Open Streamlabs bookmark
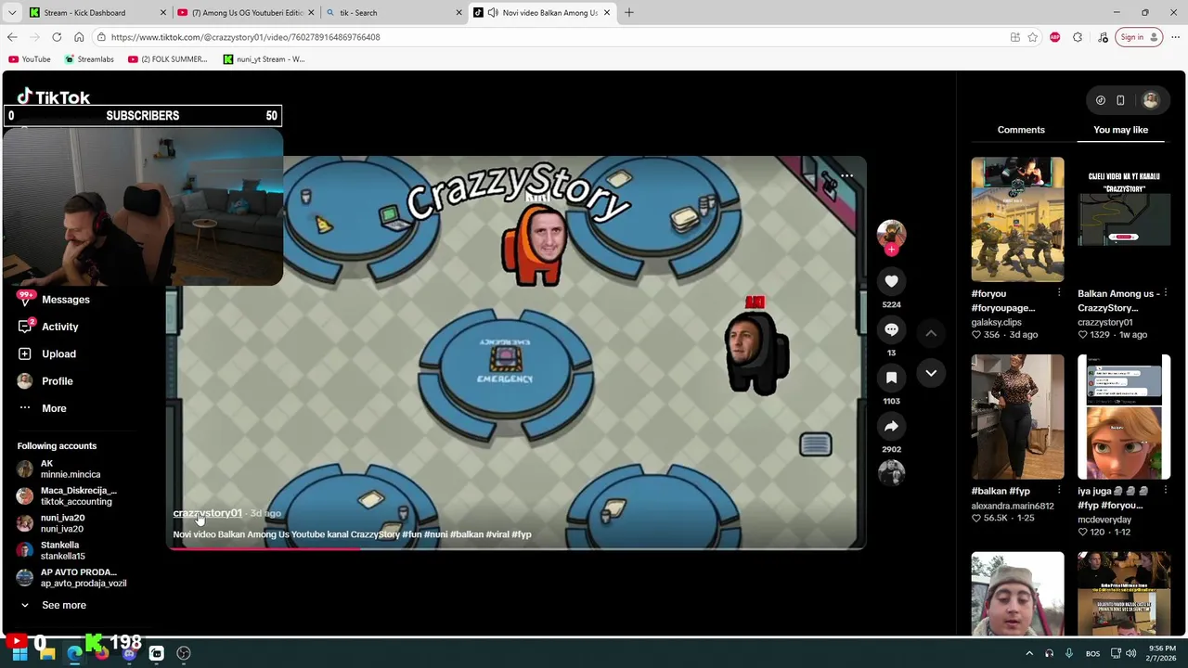The height and width of the screenshot is (668, 1188). [x=89, y=59]
